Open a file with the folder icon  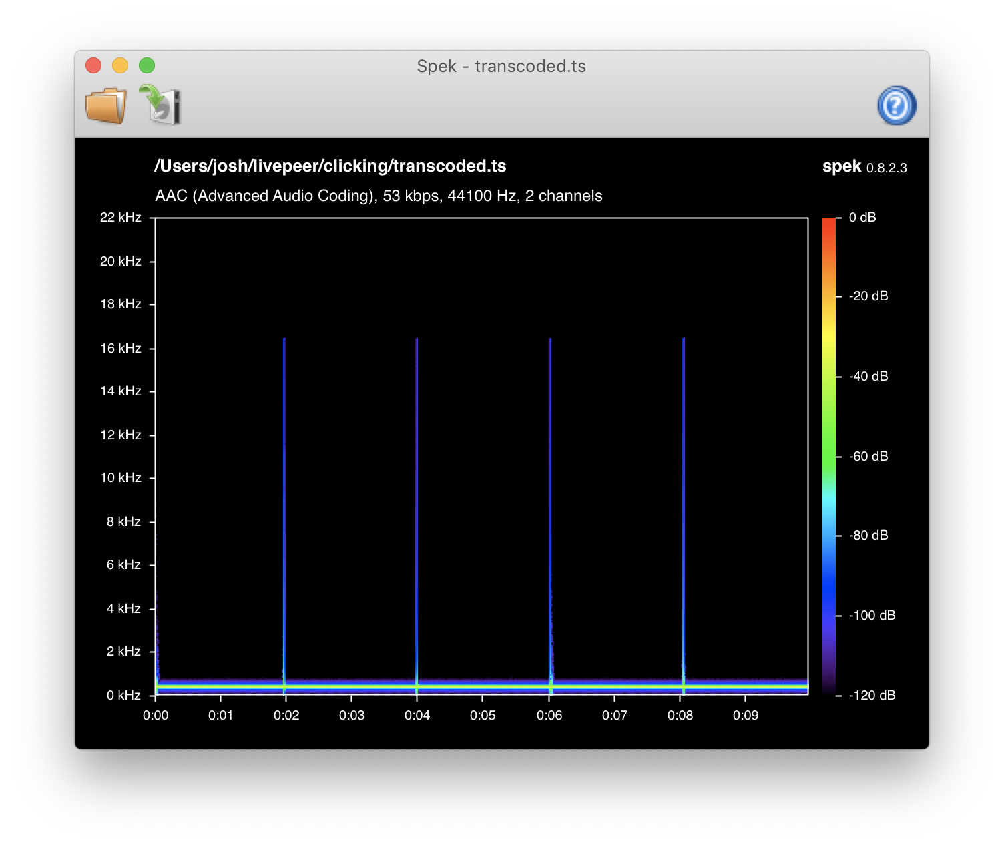pos(106,105)
